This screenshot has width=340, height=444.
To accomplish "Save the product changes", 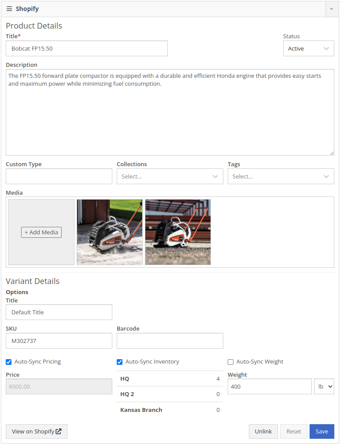I will [322, 431].
